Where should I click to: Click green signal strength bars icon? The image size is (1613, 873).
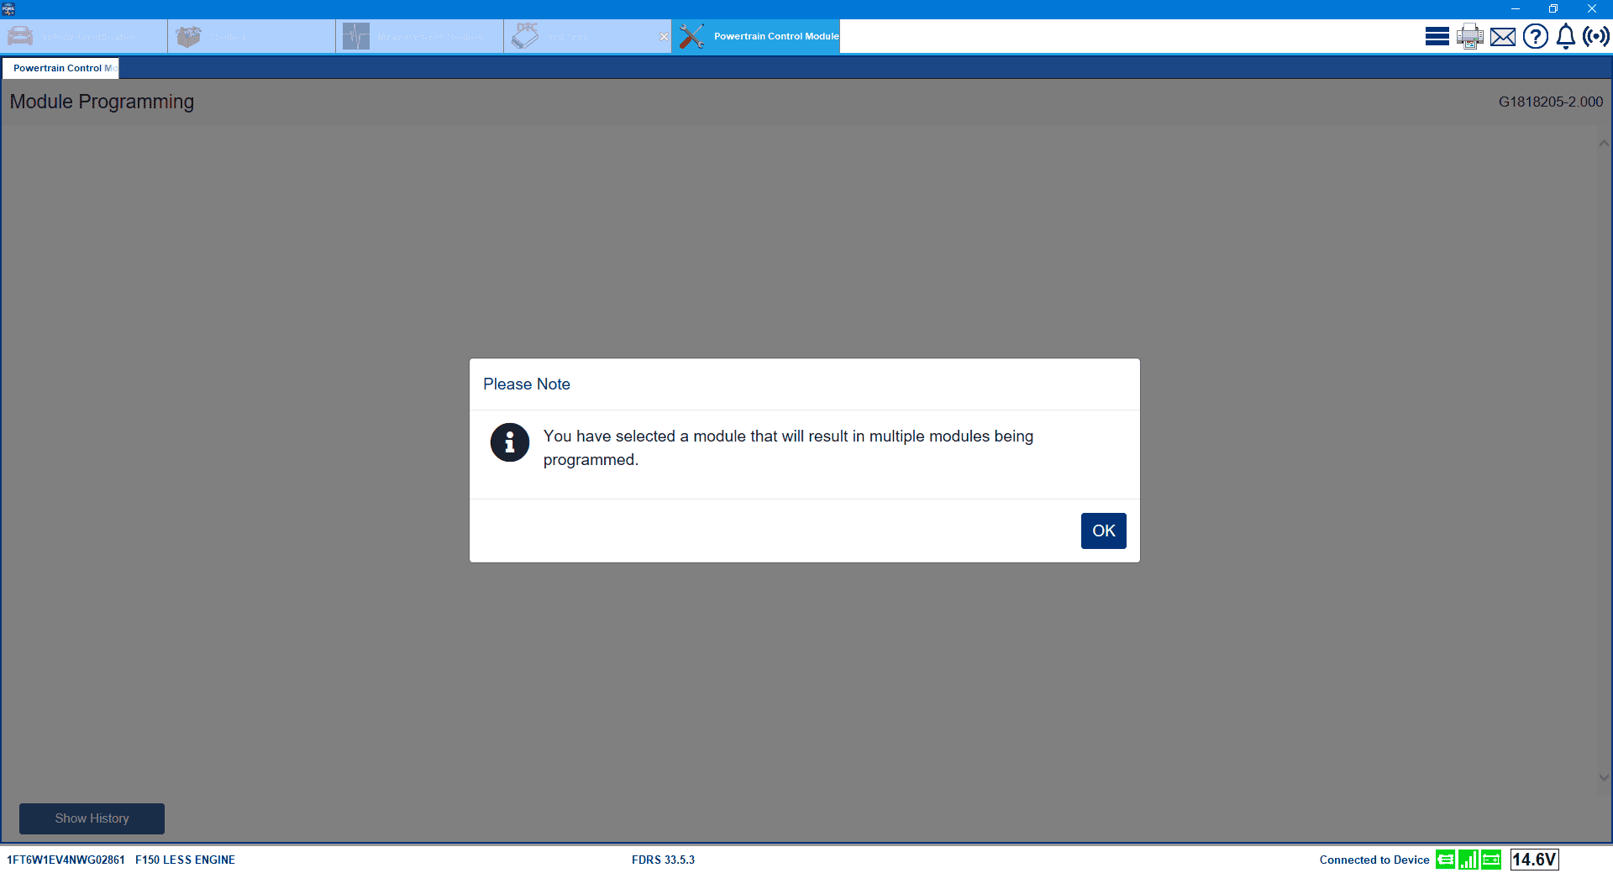[x=1468, y=860]
